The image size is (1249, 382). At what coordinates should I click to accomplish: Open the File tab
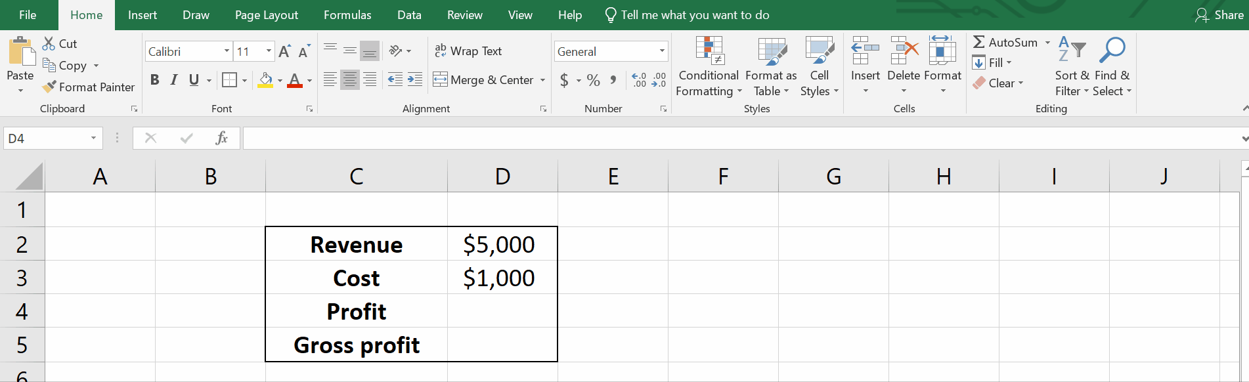(x=28, y=15)
